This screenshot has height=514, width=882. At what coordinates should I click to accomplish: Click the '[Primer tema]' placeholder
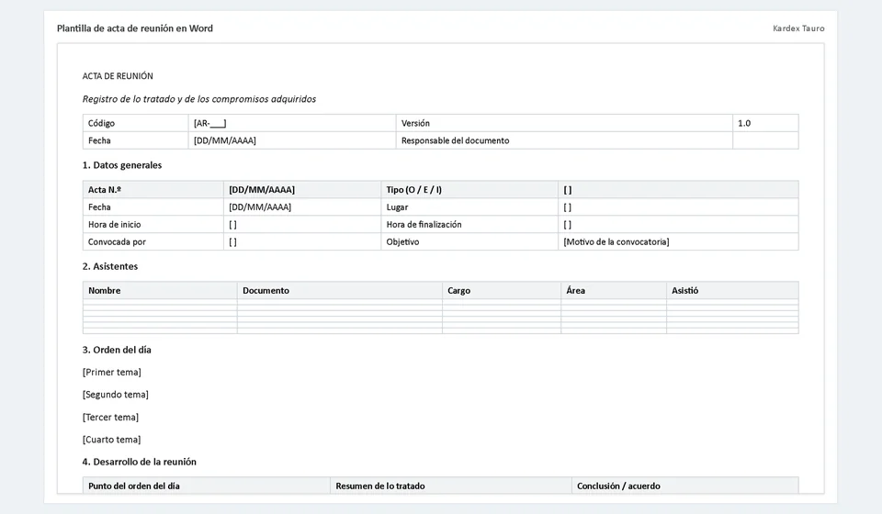click(x=112, y=372)
